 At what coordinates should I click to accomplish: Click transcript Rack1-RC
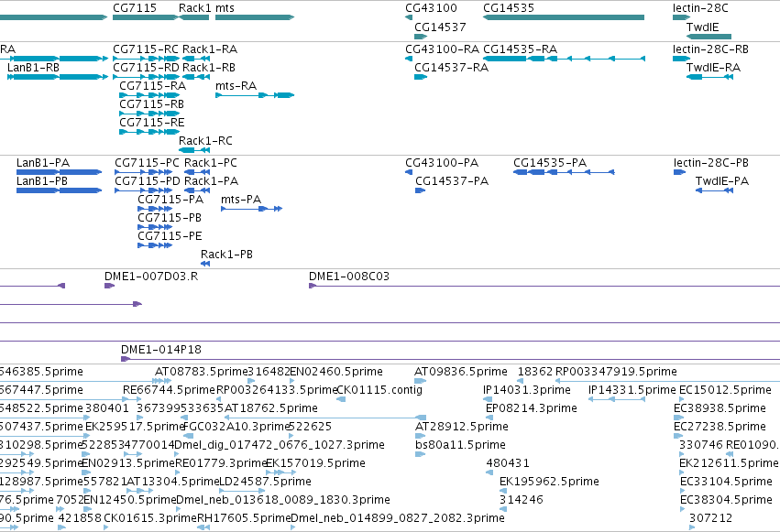[205, 141]
